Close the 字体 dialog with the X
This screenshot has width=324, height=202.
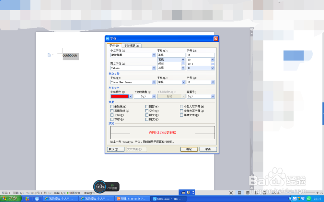click(216, 38)
